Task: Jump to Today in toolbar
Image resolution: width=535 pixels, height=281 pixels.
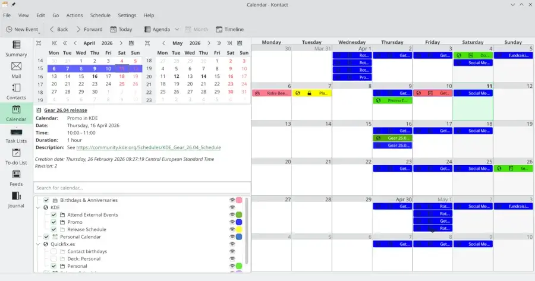Action: [121, 29]
